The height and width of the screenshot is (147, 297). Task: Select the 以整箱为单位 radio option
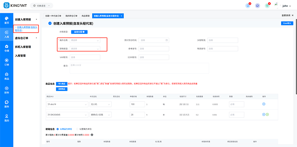(84, 129)
